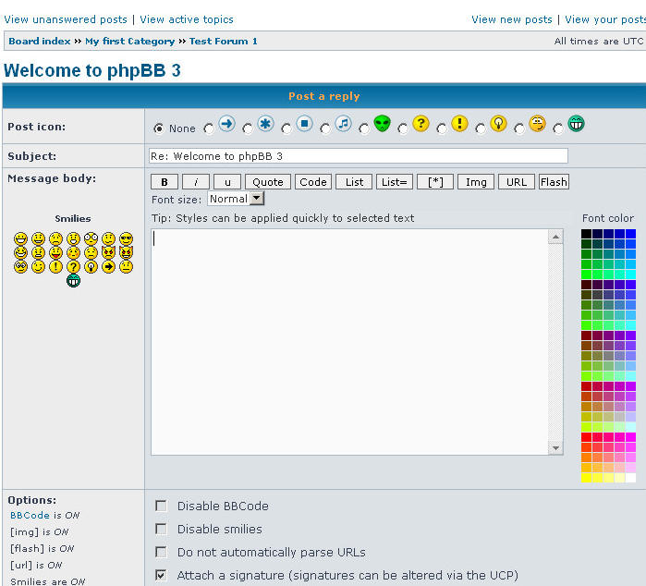Apply bold with the B button
The height and width of the screenshot is (586, 646).
point(165,182)
